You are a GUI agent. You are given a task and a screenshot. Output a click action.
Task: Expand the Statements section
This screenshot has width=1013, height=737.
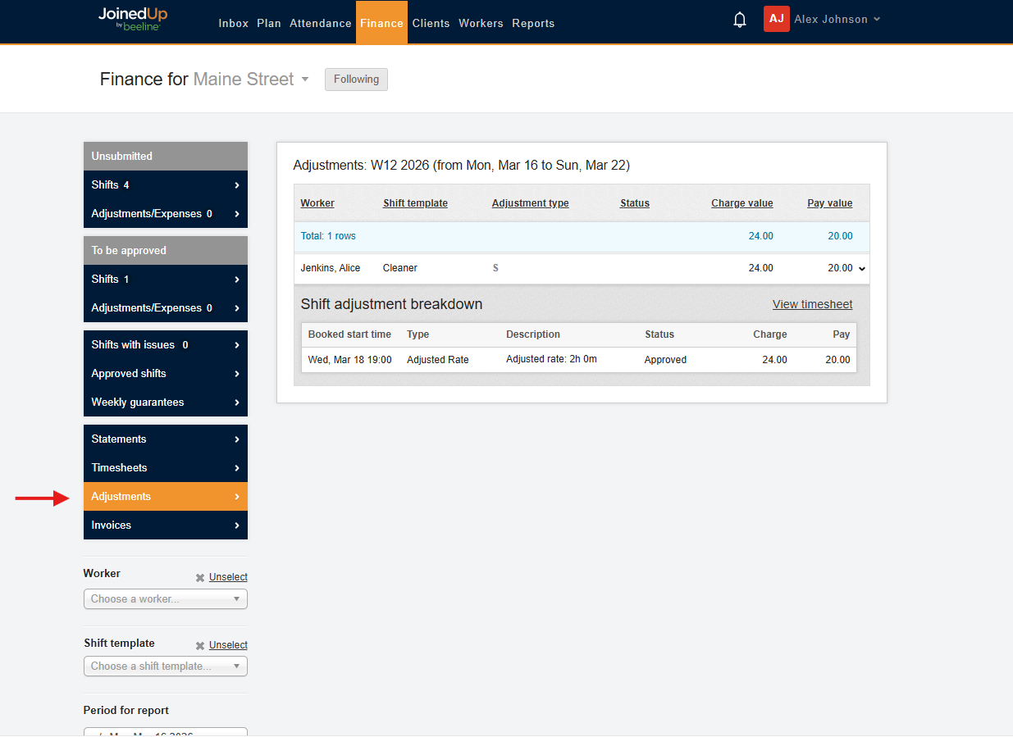[x=165, y=439]
